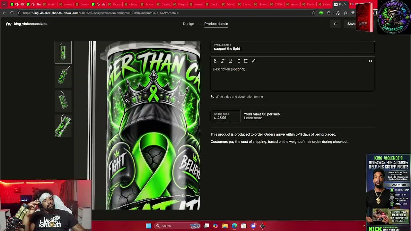This screenshot has height=231, width=411.
Task: Click the browser address bar URL
Action: 101,13
